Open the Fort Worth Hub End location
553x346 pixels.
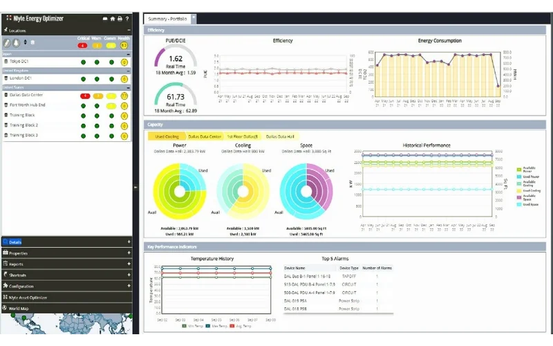coord(28,105)
